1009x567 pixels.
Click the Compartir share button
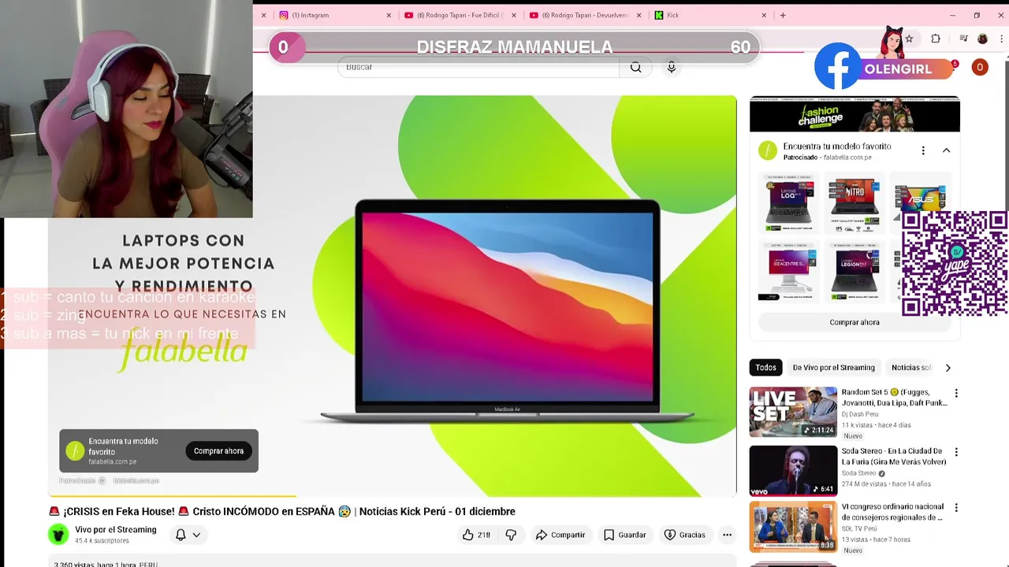point(560,535)
